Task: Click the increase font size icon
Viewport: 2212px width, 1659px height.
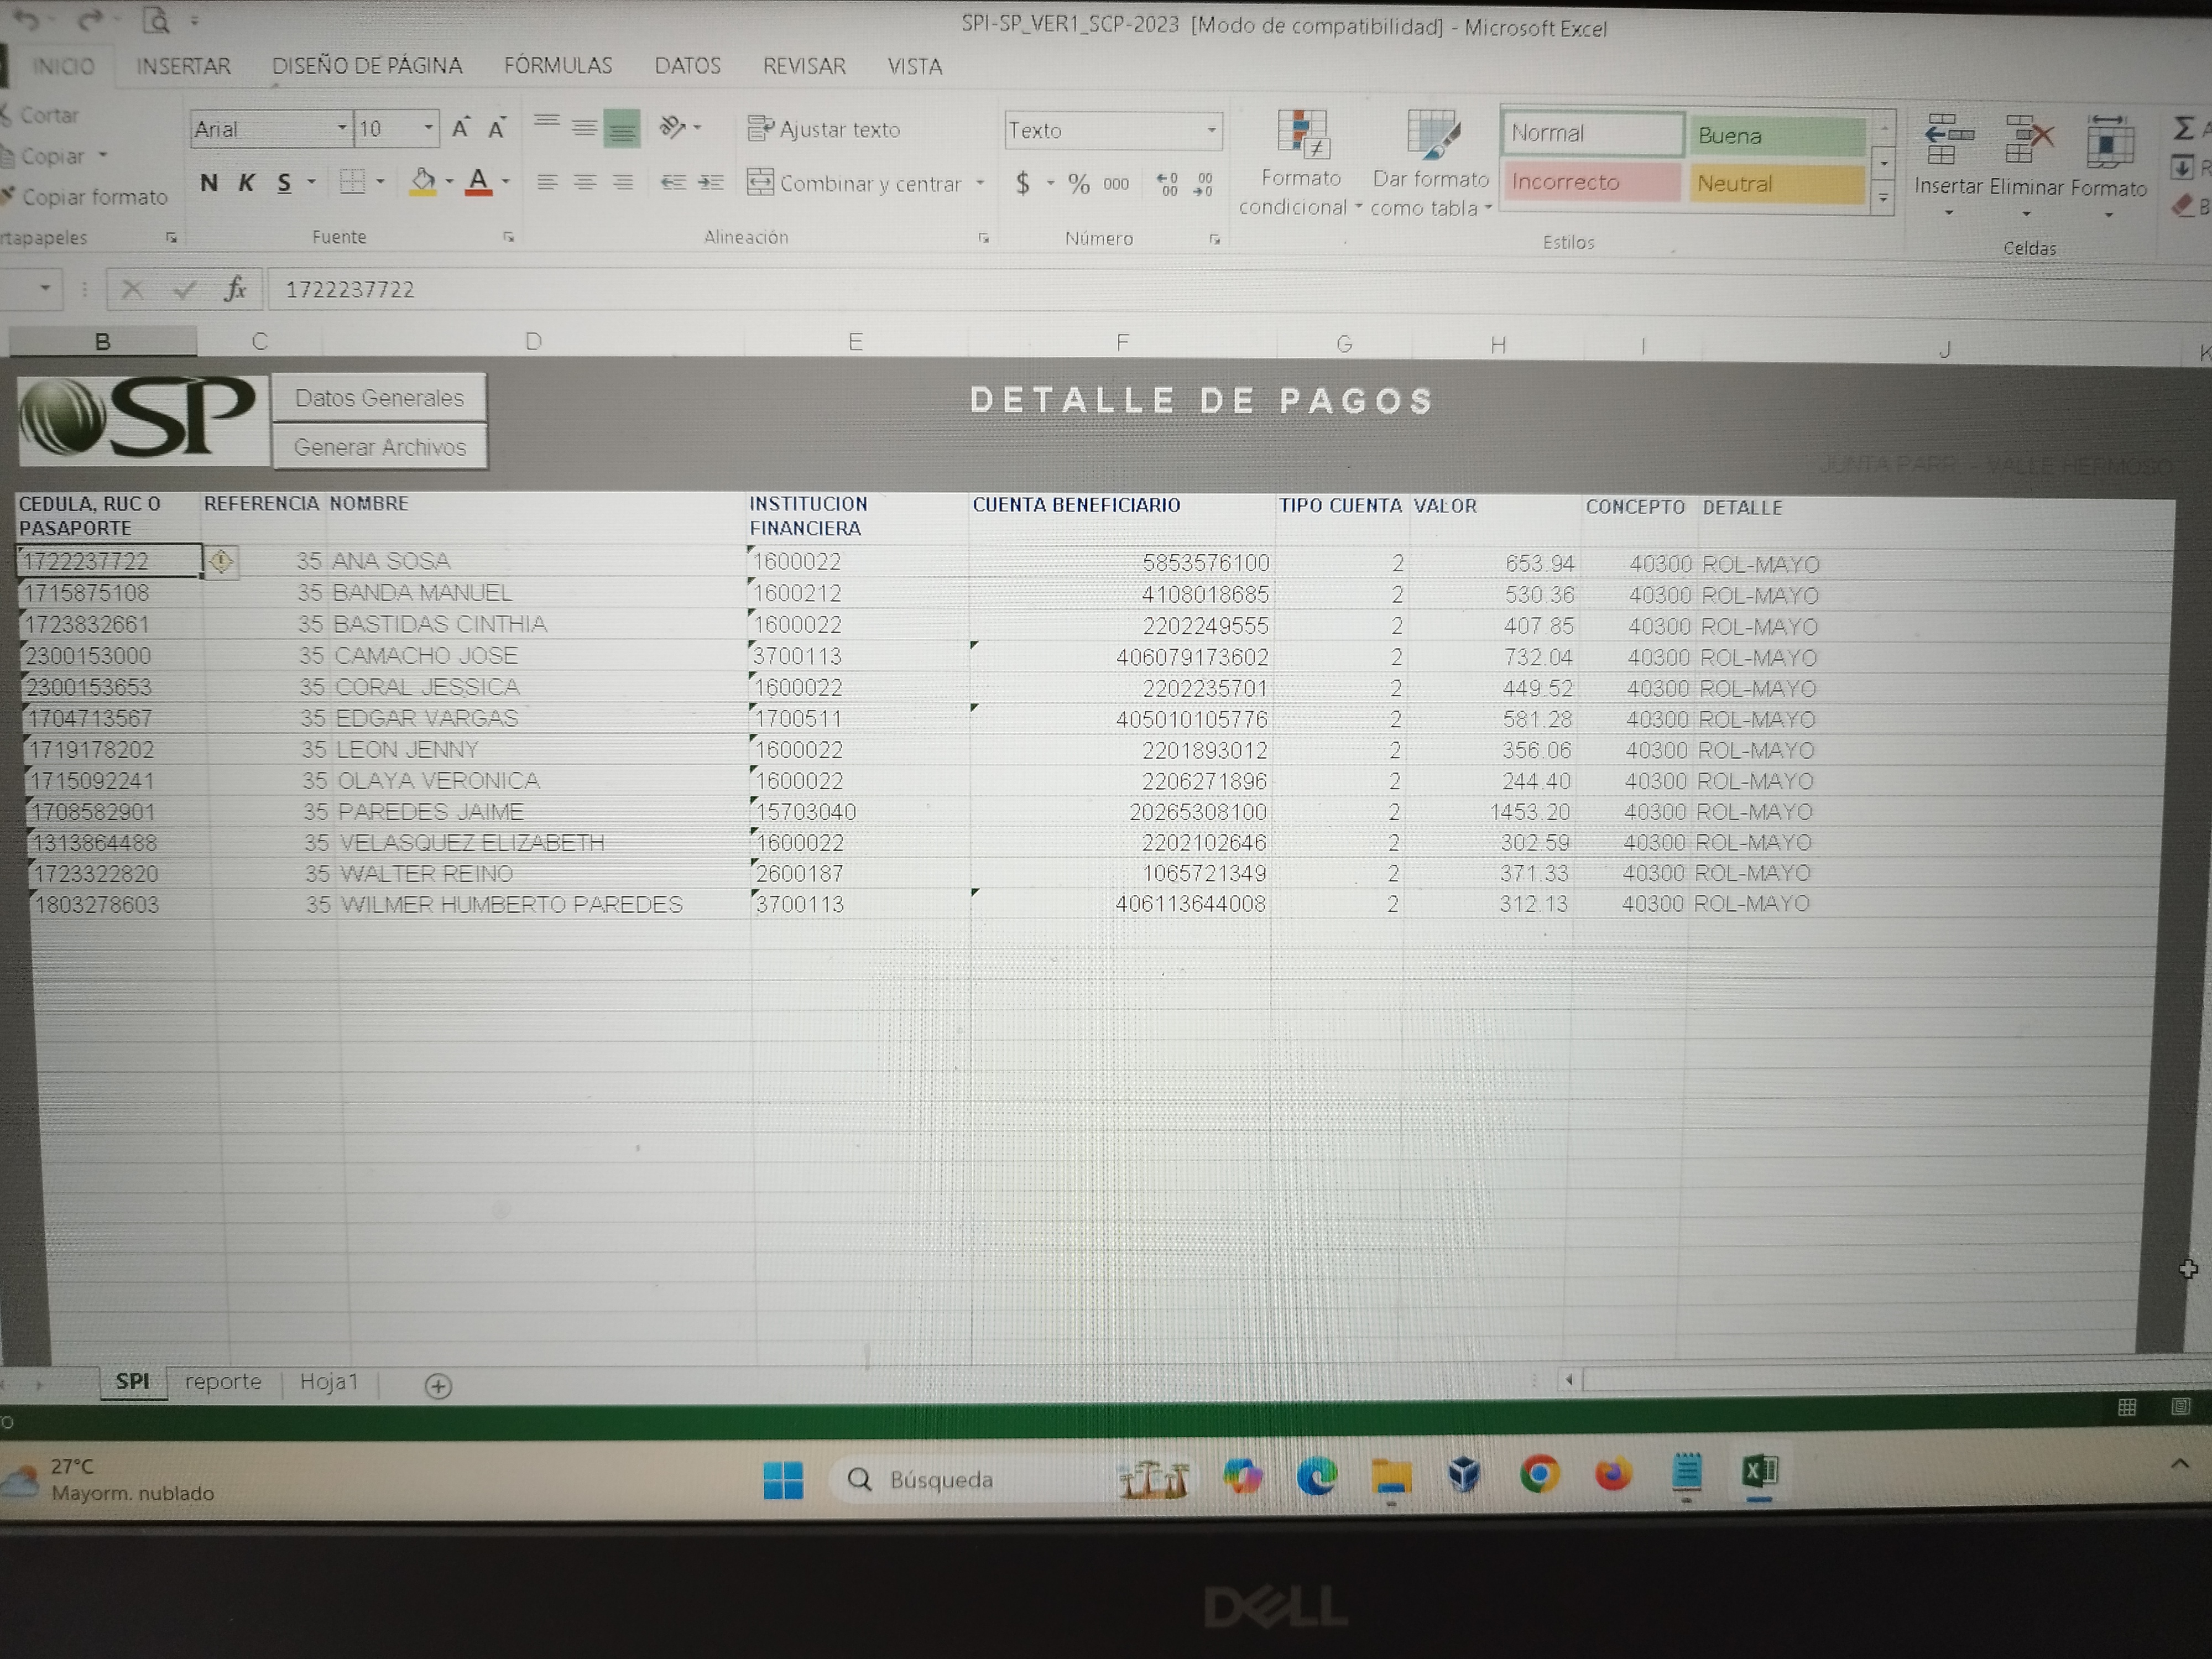Action: (460, 129)
